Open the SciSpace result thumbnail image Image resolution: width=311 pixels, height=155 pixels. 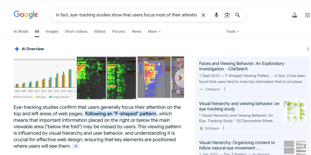pyautogui.click(x=295, y=112)
